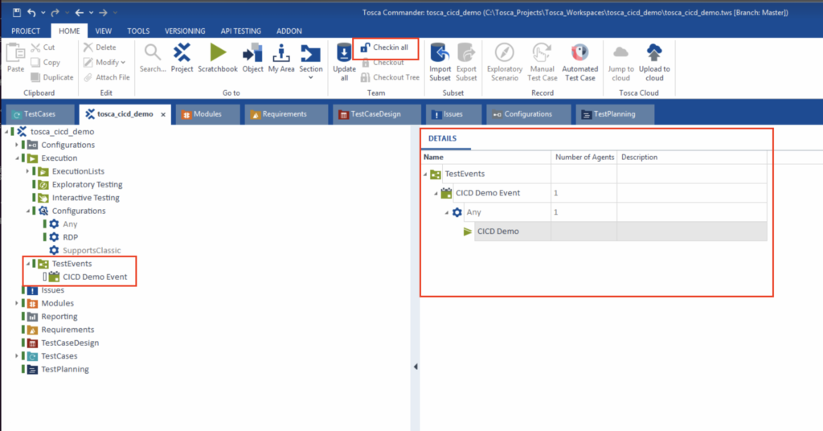Screen dimensions: 823x431
Task: Cut the selected item
Action: [43, 47]
